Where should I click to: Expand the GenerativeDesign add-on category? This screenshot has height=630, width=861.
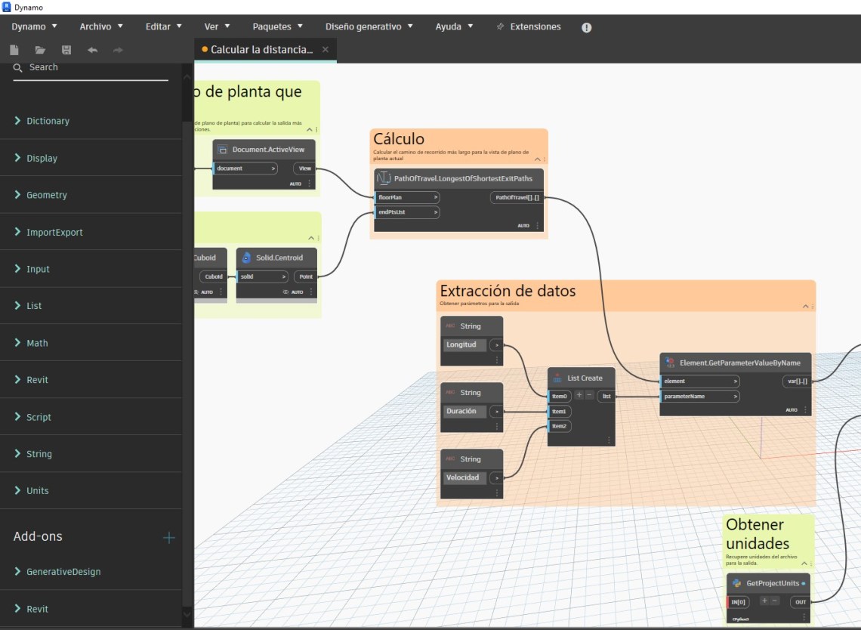63,572
